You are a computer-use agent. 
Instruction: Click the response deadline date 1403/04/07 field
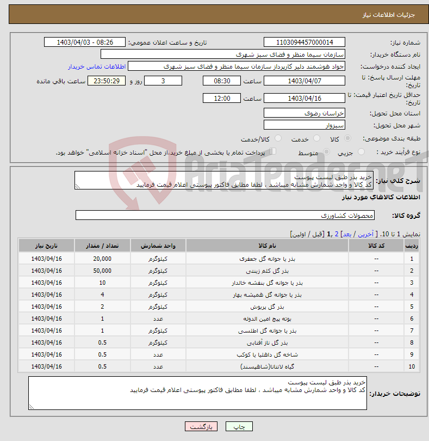[304, 81]
